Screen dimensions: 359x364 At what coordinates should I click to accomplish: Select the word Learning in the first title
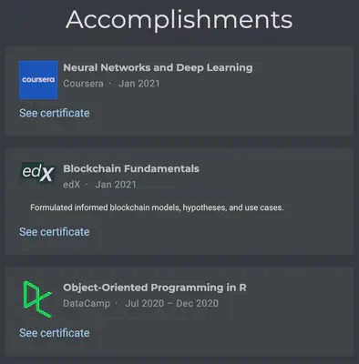pyautogui.click(x=230, y=68)
